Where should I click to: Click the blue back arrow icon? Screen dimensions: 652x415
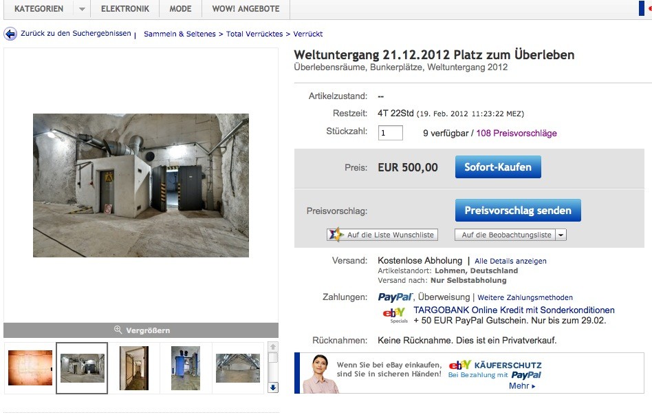pyautogui.click(x=10, y=34)
